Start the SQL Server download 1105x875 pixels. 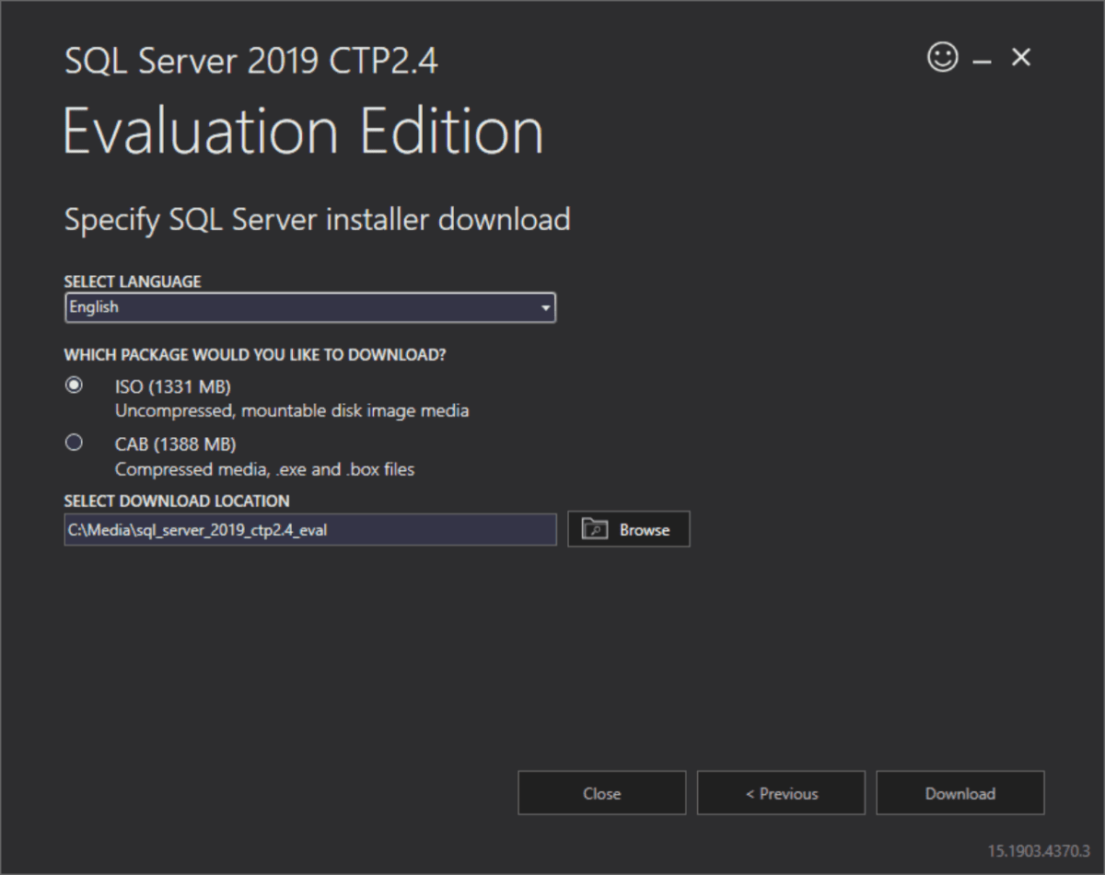coord(960,792)
